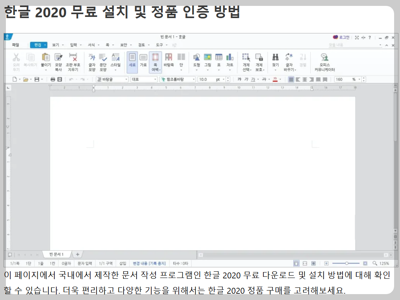Click the font size stepper arrows
The width and height of the screenshot is (400, 300).
click(228, 79)
